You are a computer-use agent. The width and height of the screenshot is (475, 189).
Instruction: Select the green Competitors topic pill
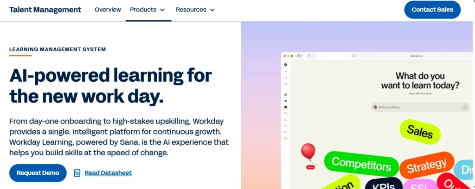tap(361, 164)
